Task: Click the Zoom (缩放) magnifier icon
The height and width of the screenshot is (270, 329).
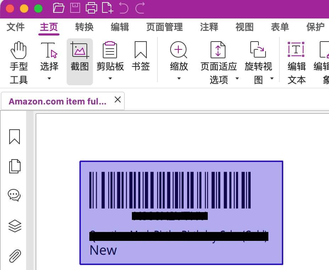Action: coord(179,50)
